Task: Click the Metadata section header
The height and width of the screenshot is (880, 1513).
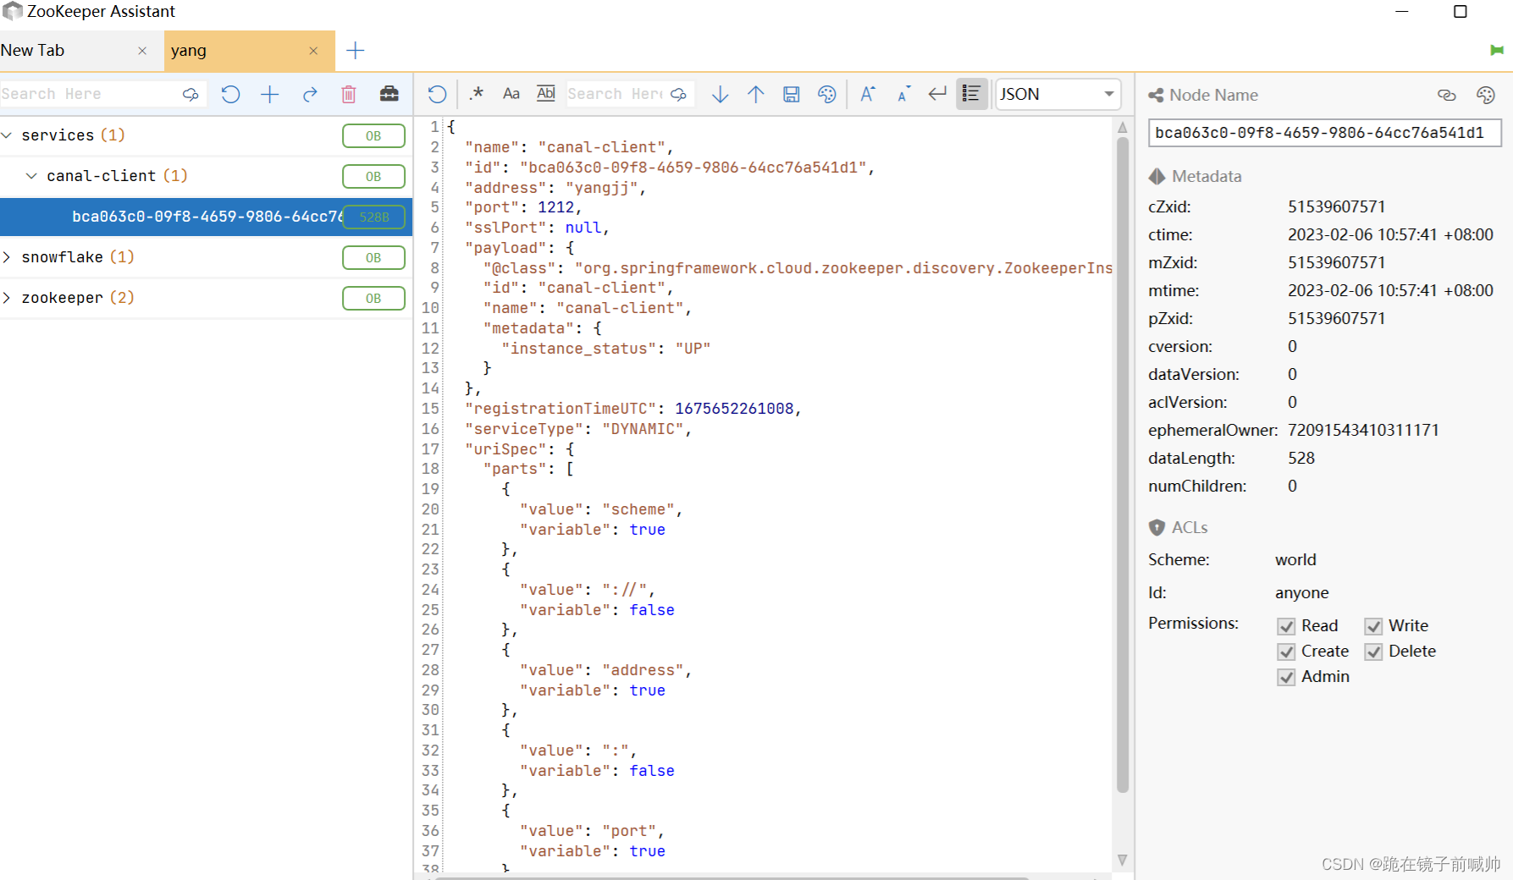Action: click(1195, 176)
